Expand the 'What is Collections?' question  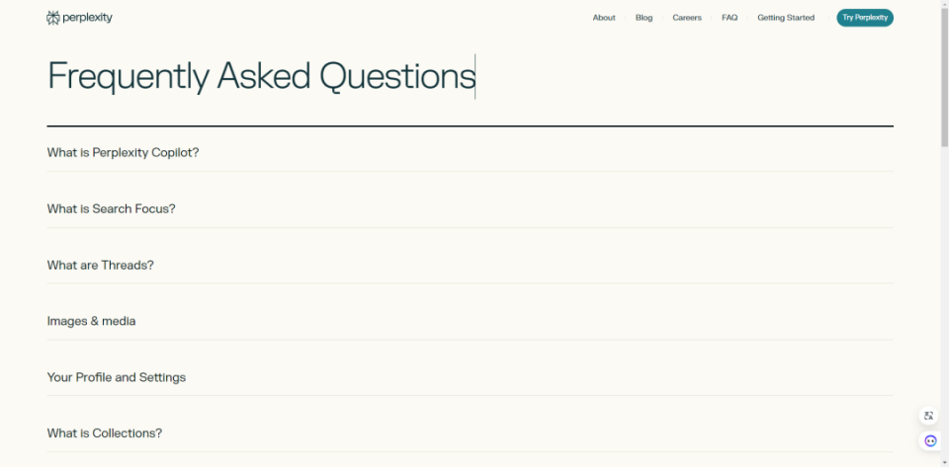(x=105, y=433)
